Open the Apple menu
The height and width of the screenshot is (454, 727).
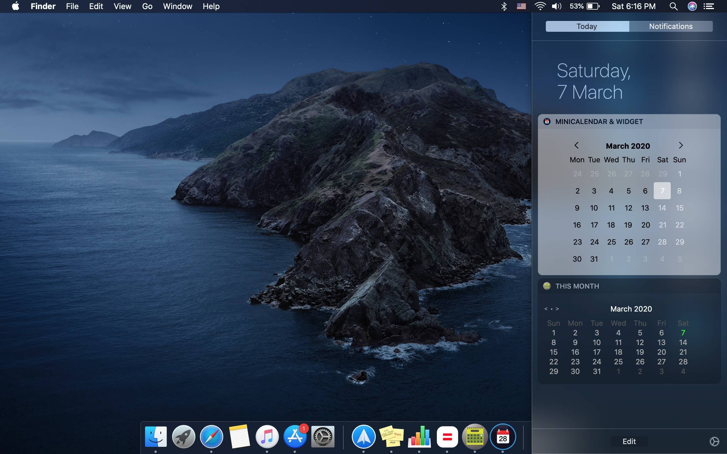[x=16, y=6]
